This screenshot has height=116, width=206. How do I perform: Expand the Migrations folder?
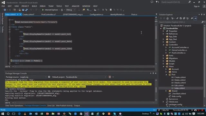163,58
